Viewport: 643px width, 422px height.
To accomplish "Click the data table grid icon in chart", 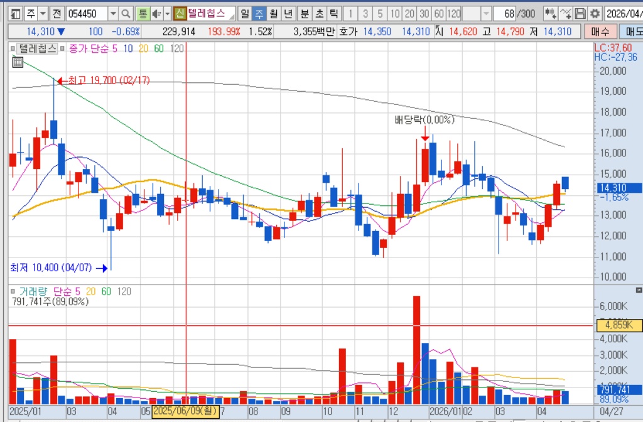I will pyautogui.click(x=18, y=62).
